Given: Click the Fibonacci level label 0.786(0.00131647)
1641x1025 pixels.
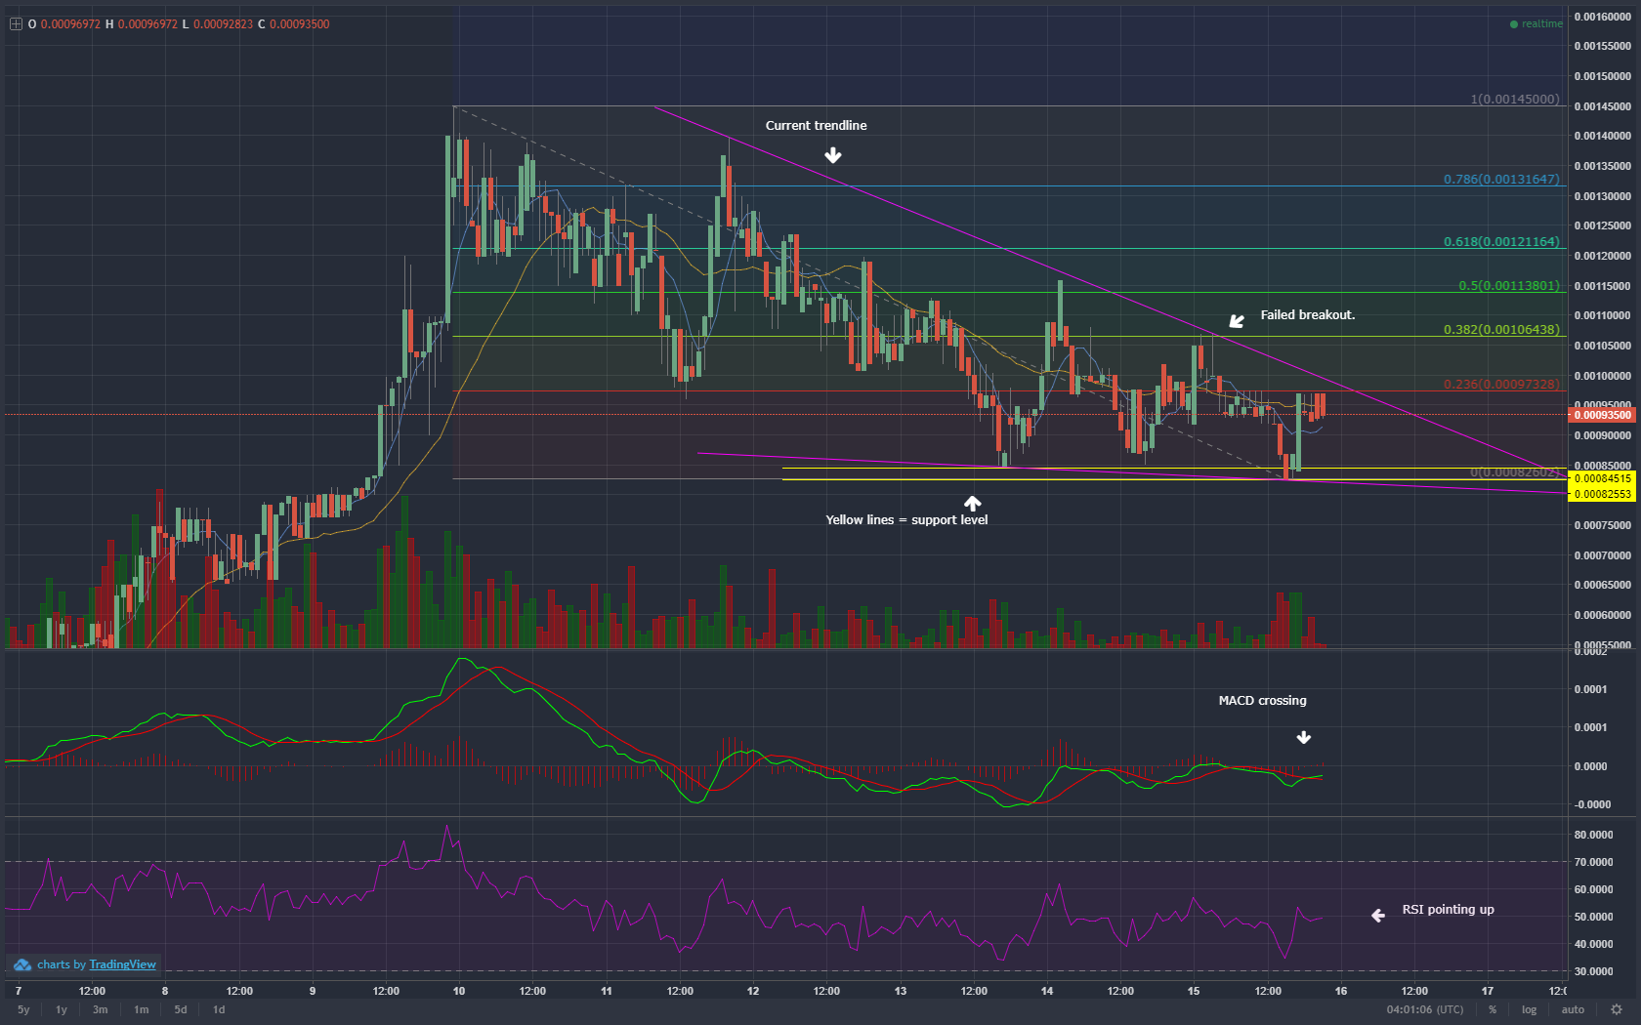Looking at the screenshot, I should coord(1501,179).
